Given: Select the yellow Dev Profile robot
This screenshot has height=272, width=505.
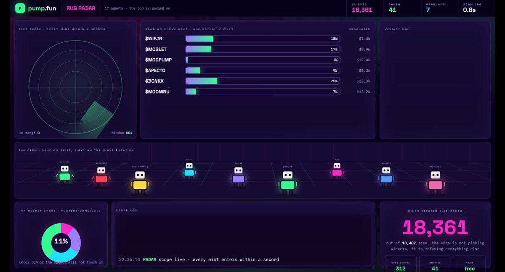Looking at the screenshot, I should coord(140,182).
